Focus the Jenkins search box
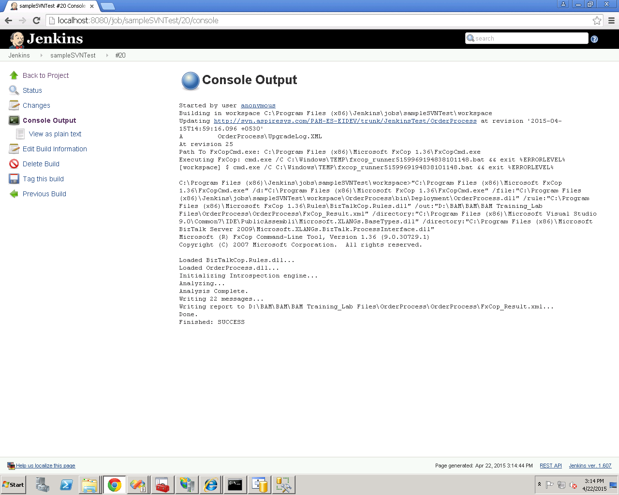The height and width of the screenshot is (495, 619). (x=527, y=38)
